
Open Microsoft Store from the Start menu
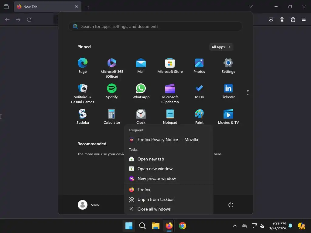[170, 66]
